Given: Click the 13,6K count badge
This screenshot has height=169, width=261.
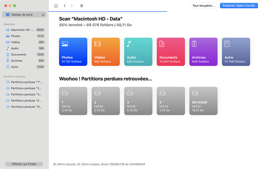Looking at the screenshot, I should [40, 54].
